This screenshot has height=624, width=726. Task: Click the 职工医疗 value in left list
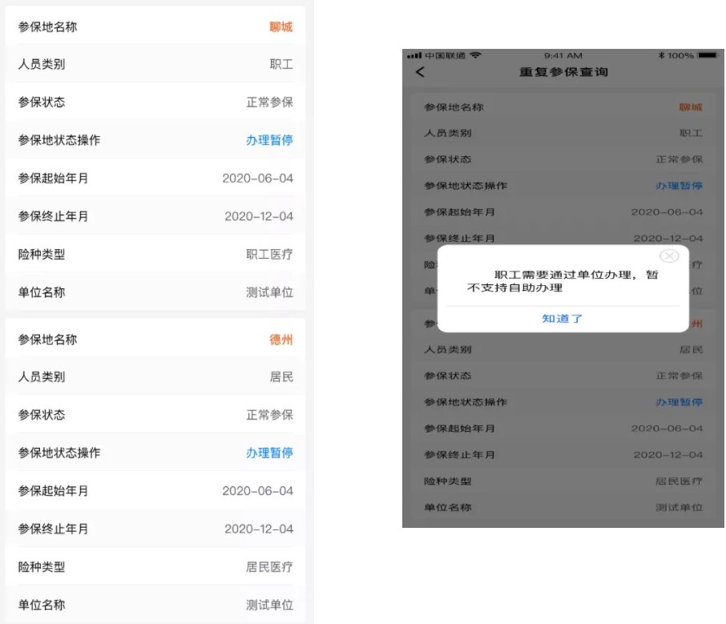[269, 255]
